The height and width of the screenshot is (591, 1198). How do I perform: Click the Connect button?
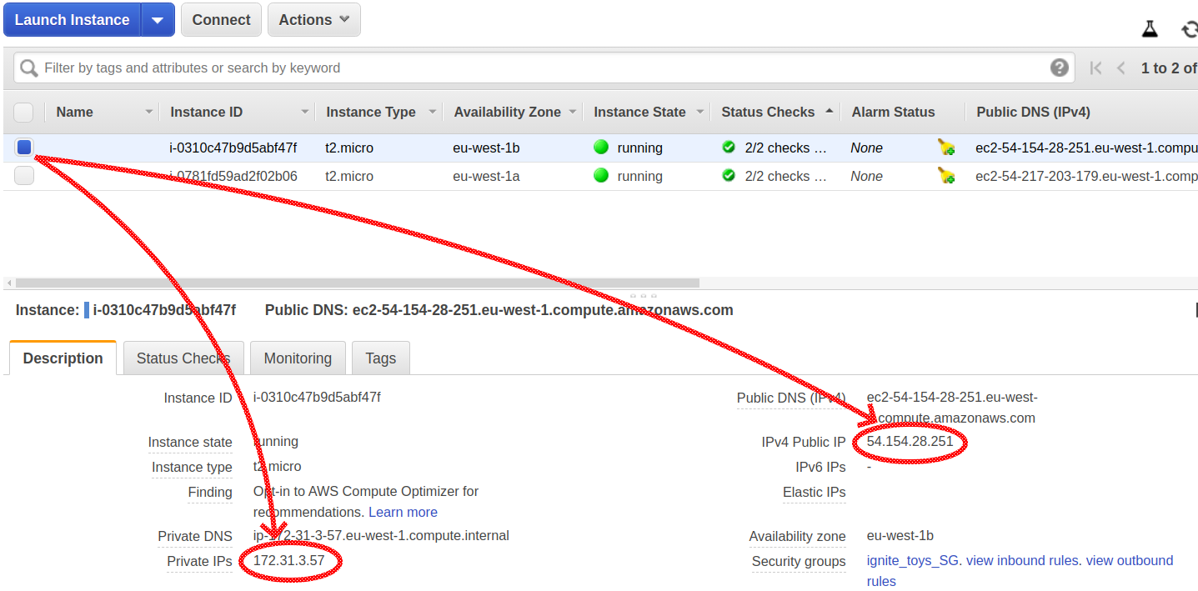pyautogui.click(x=221, y=20)
